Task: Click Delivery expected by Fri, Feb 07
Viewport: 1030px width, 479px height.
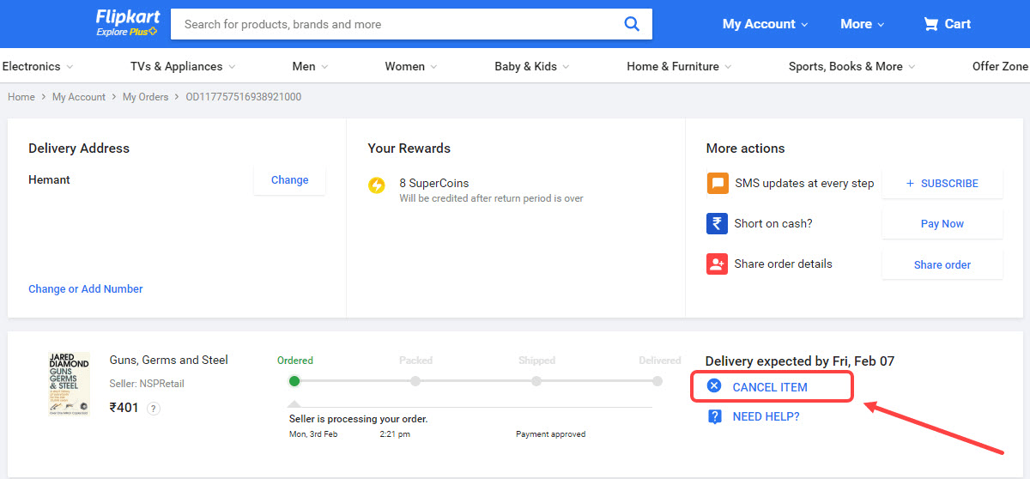Action: point(800,361)
